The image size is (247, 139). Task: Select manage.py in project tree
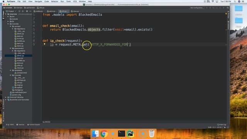click(18, 90)
